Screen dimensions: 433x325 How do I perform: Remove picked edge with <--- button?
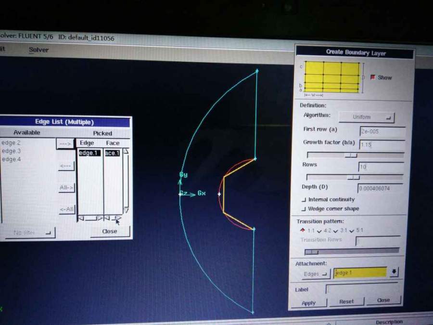66,166
